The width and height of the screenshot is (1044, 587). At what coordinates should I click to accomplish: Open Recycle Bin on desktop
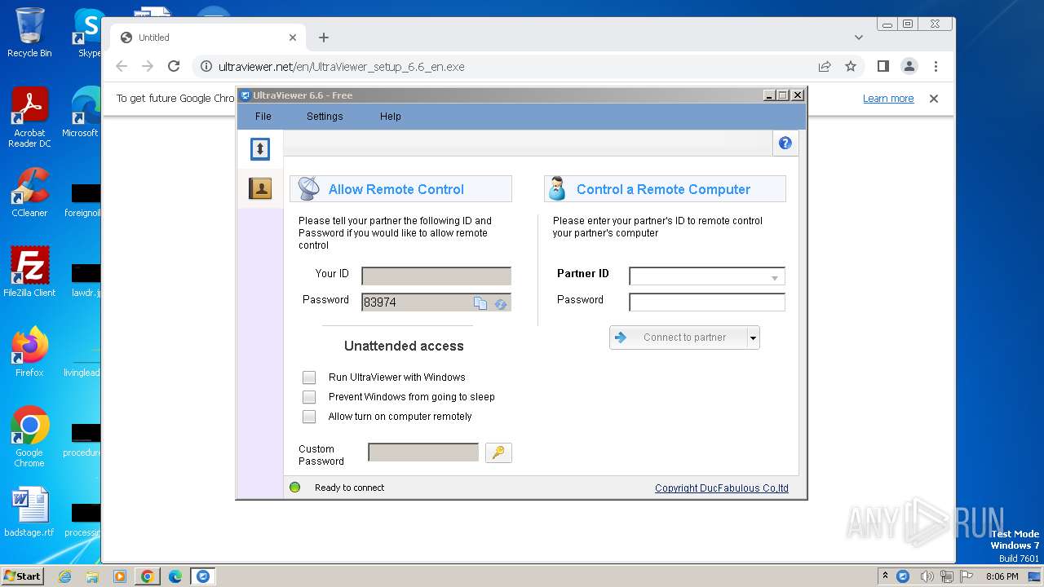tap(29, 33)
